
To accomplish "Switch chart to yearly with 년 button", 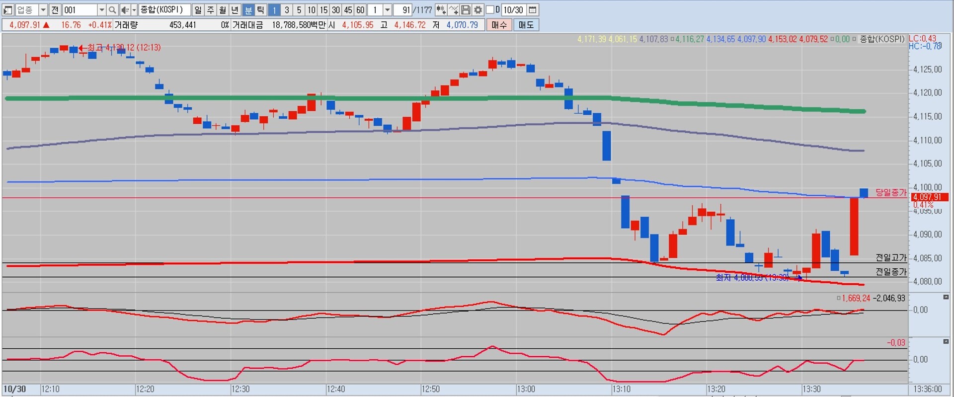I will pyautogui.click(x=235, y=10).
